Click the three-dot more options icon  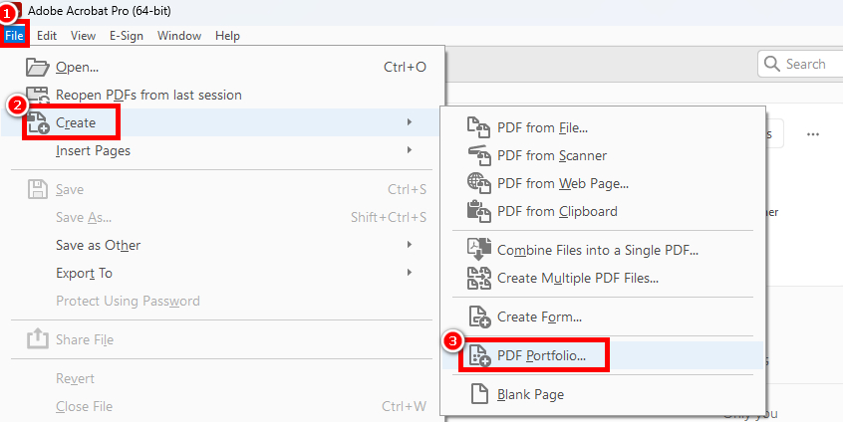pyautogui.click(x=813, y=134)
